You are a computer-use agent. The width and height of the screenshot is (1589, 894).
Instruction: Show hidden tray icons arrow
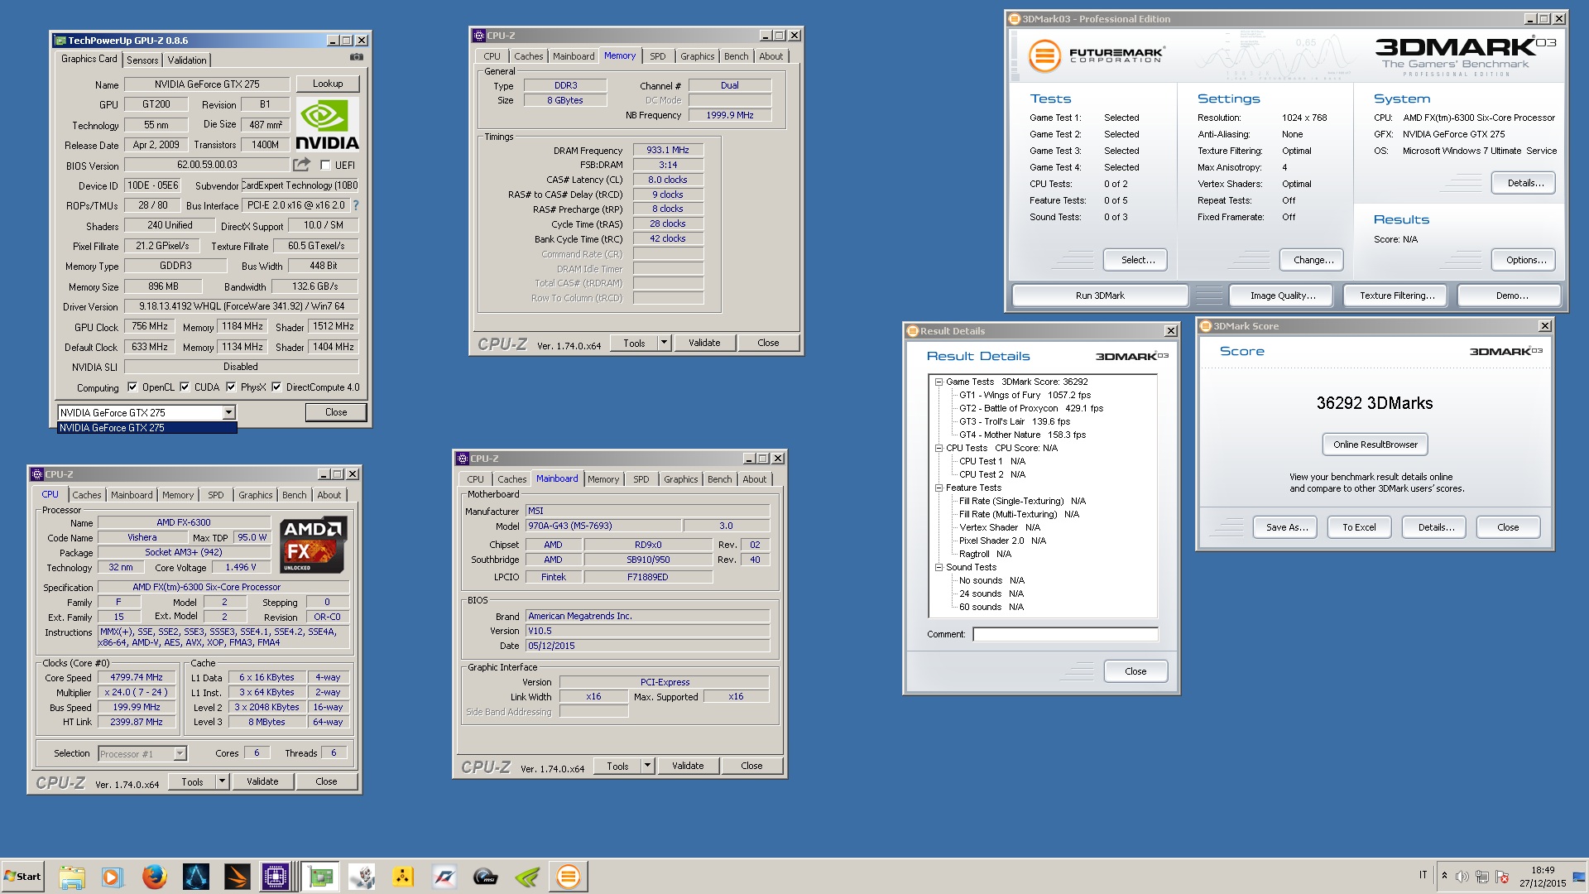pos(1444,876)
